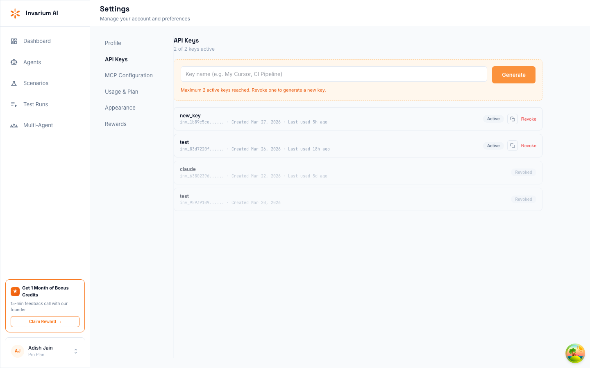The width and height of the screenshot is (590, 368).
Task: Select the Dashboard icon in the sidebar
Action: point(14,41)
